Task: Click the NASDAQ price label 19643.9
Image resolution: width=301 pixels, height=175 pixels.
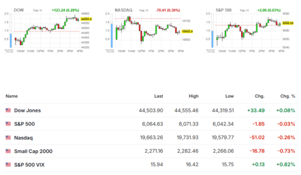Action: coord(187,31)
